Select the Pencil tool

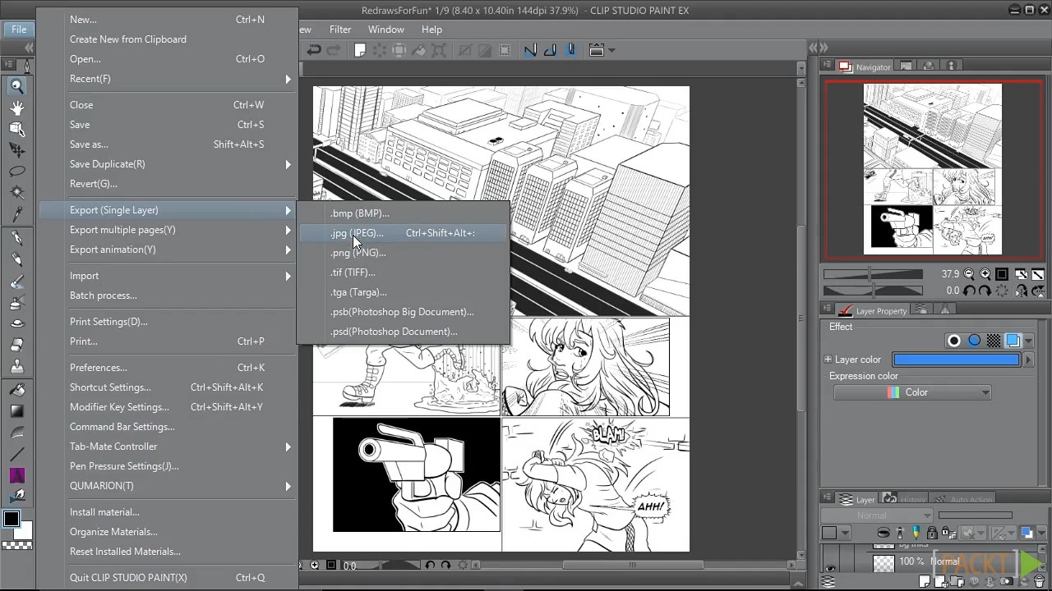pyautogui.click(x=16, y=260)
